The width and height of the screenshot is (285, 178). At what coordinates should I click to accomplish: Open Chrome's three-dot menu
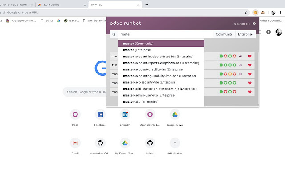[x=280, y=12]
